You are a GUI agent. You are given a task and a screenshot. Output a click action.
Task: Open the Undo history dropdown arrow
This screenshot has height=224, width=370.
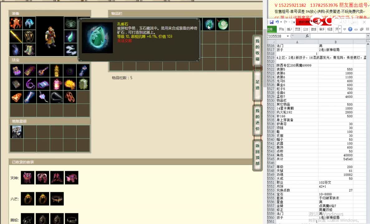[281, 22]
